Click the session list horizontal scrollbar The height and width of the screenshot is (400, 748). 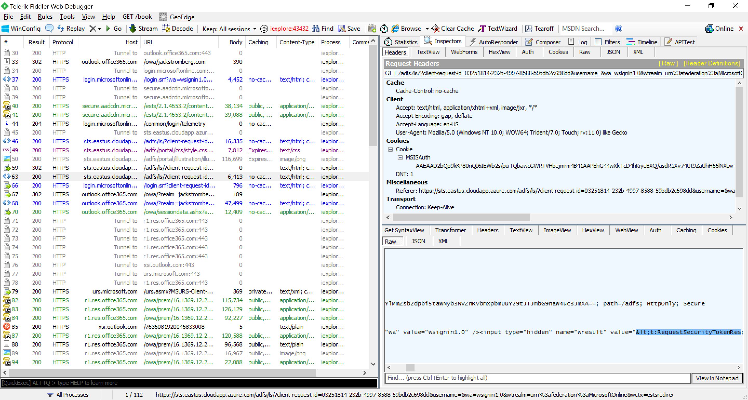(x=163, y=372)
